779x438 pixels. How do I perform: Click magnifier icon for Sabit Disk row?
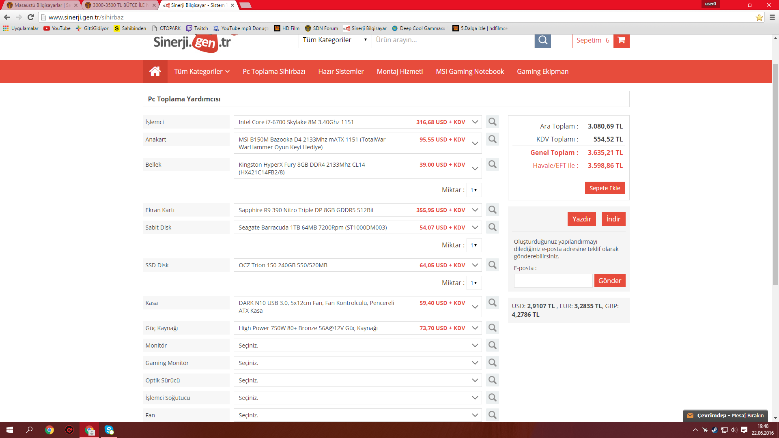tap(493, 227)
